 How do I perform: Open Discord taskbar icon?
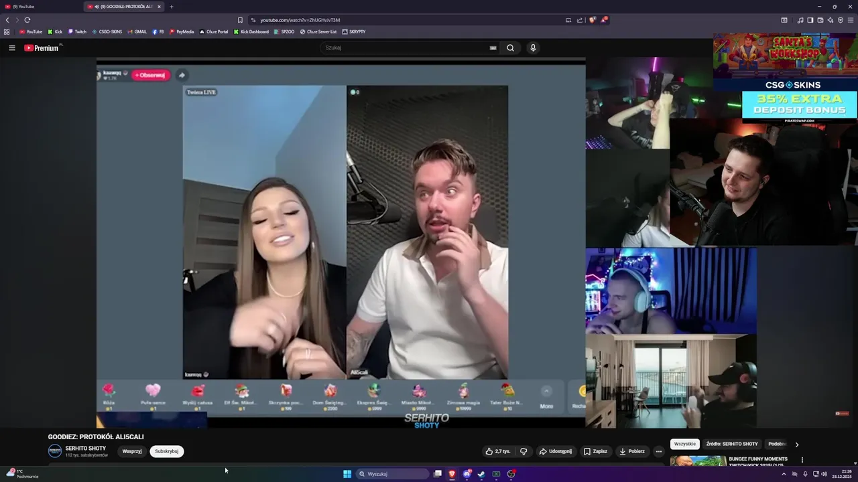(467, 474)
